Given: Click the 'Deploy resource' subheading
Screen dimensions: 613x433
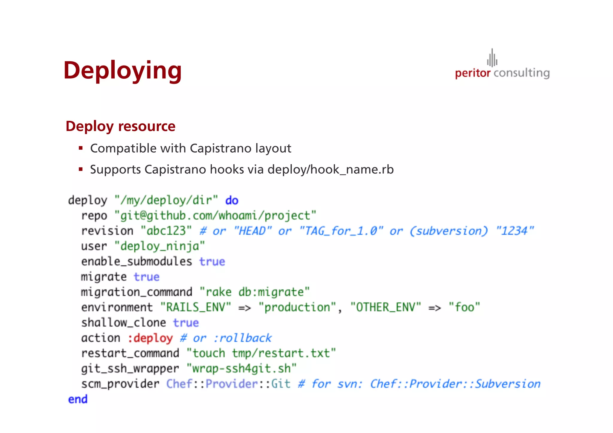Looking at the screenshot, I should tap(120, 126).
